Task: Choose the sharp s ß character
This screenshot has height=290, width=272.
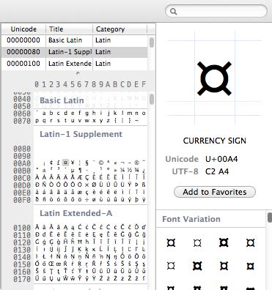Action: [x=144, y=185]
